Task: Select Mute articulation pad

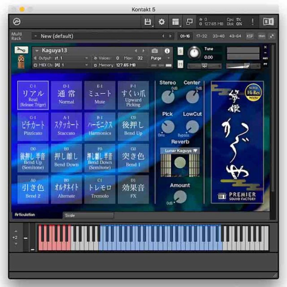Action: 100,95
